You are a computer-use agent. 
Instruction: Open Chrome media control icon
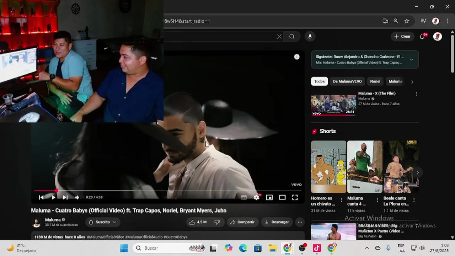coord(423,21)
